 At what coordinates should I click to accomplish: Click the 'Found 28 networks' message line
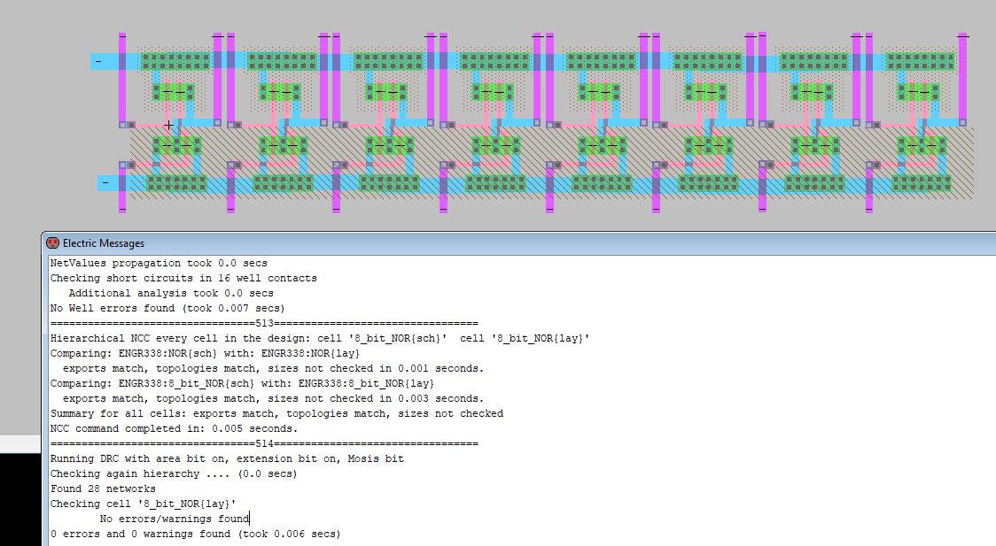pyautogui.click(x=103, y=488)
